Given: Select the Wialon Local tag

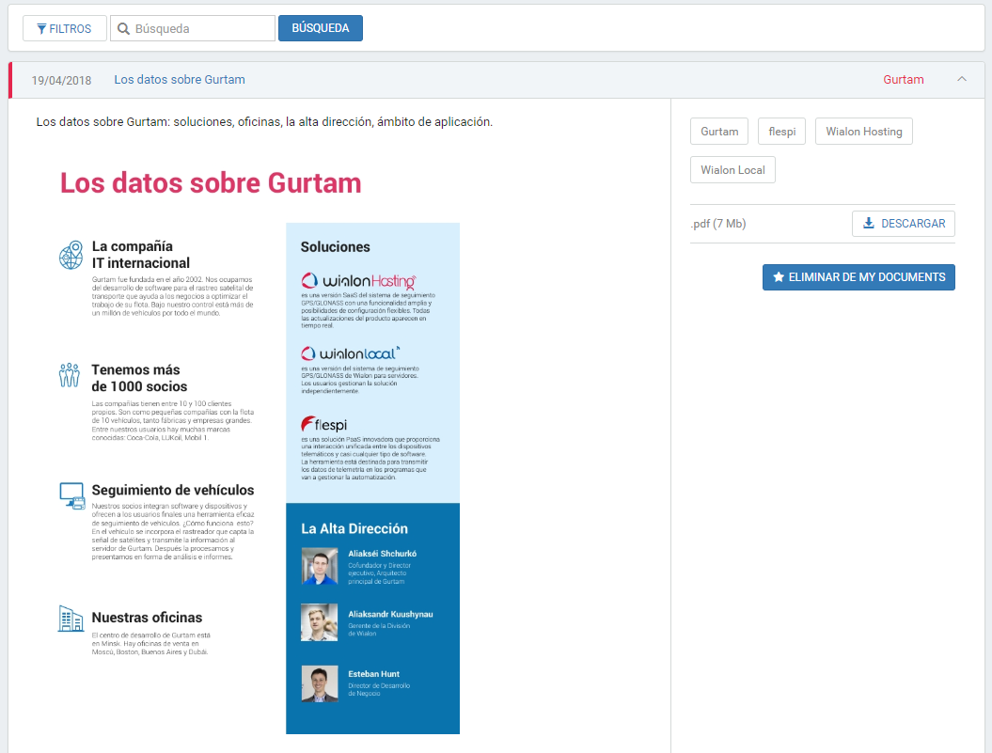Looking at the screenshot, I should (x=732, y=170).
